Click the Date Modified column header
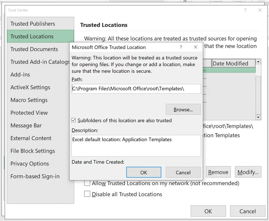Viewport: 269px width, 221px height. click(233, 64)
